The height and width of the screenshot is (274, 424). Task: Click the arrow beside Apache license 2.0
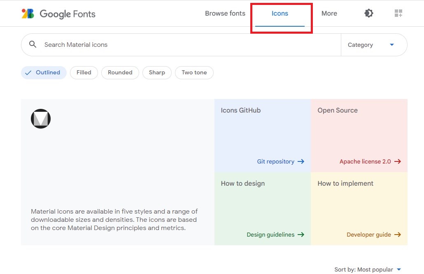point(398,161)
